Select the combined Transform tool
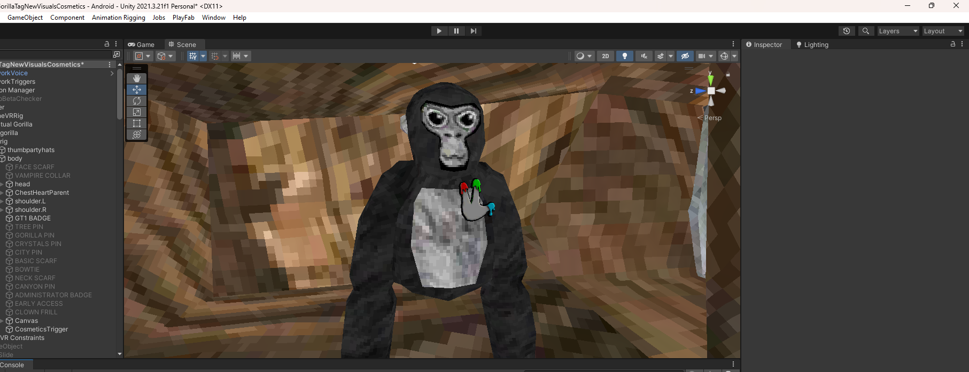 tap(137, 134)
